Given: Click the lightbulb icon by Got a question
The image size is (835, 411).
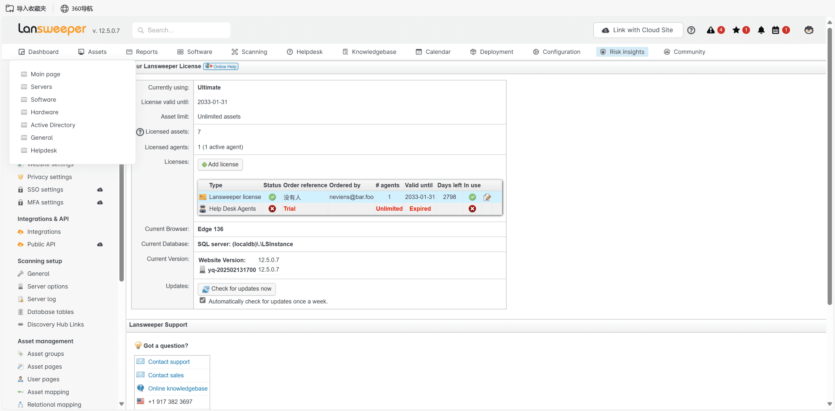Looking at the screenshot, I should click(x=138, y=345).
